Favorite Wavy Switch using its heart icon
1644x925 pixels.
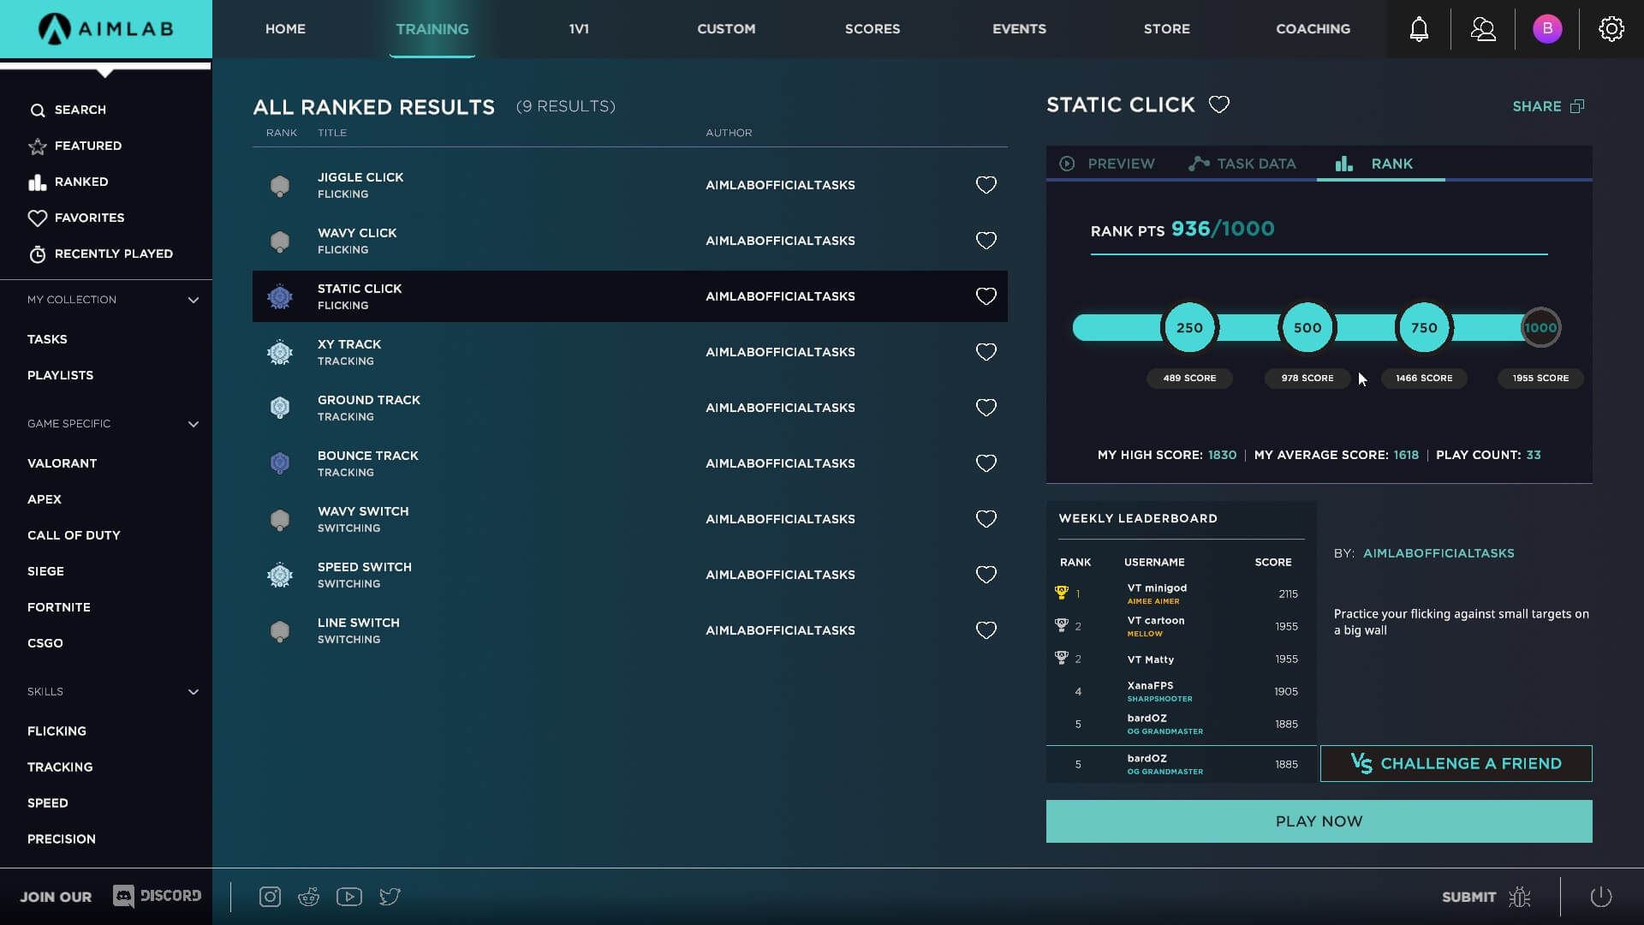pos(986,518)
